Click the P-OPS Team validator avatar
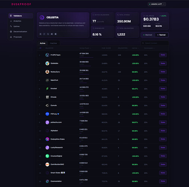189x187 pixels. pyautogui.click(x=47, y=55)
